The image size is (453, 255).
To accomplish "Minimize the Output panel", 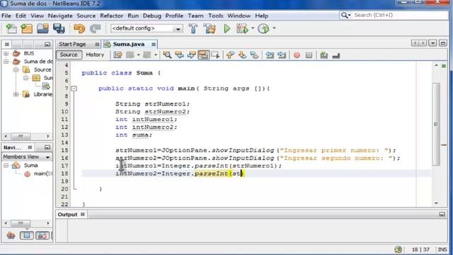I will (442, 214).
